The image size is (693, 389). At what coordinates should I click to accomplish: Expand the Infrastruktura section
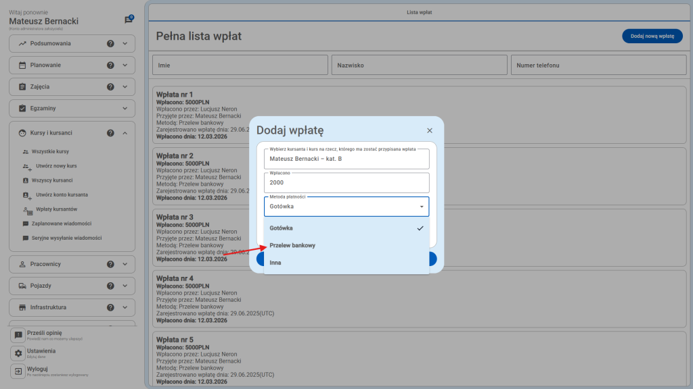click(x=125, y=307)
